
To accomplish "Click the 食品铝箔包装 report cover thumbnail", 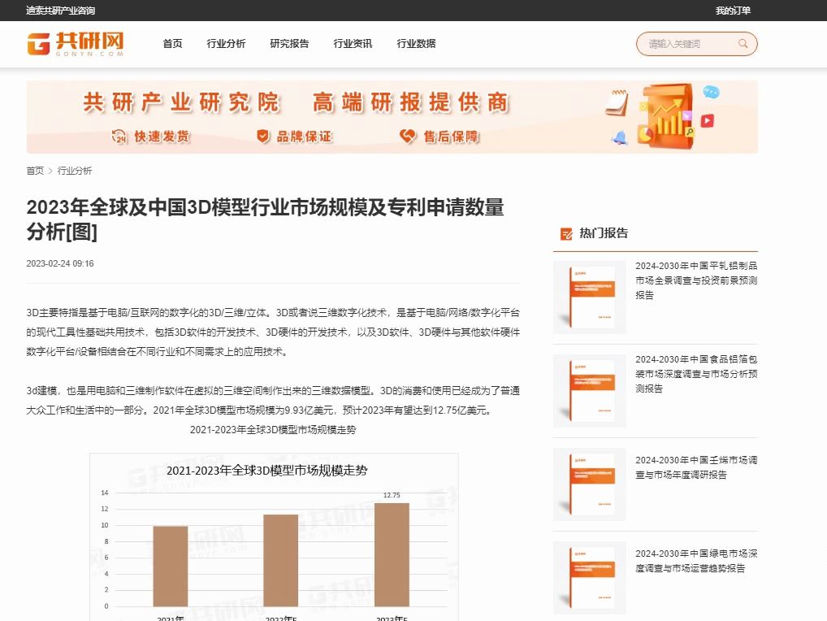I will tap(589, 391).
